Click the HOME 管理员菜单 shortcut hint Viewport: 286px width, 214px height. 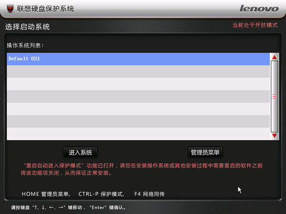[46, 194]
